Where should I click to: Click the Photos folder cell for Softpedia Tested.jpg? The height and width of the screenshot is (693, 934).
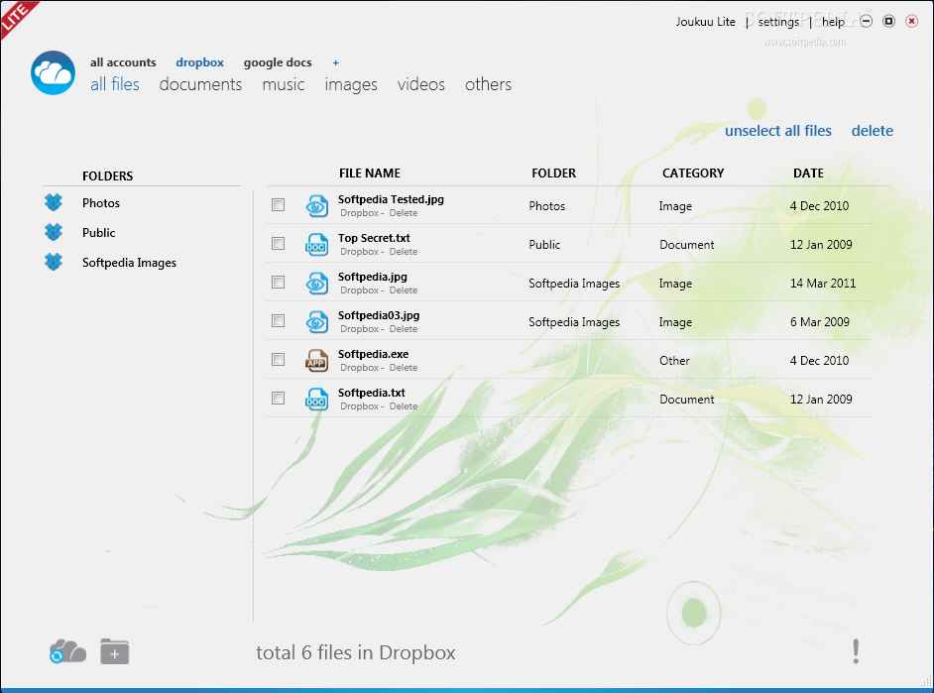547,206
